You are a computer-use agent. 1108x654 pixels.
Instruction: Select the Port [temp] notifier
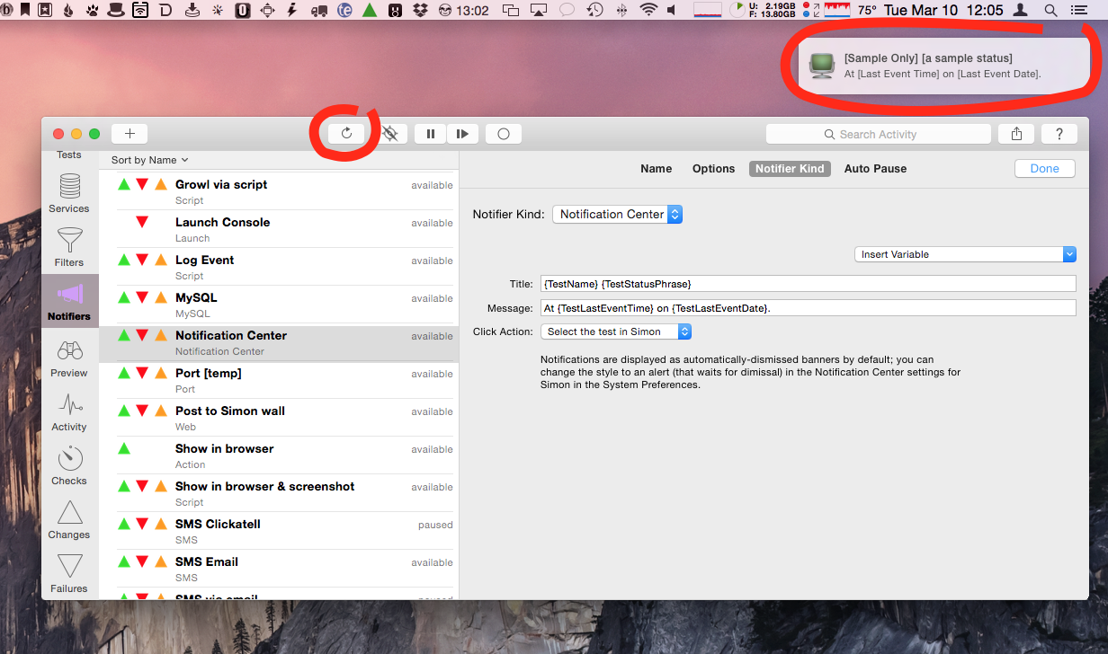(x=279, y=380)
